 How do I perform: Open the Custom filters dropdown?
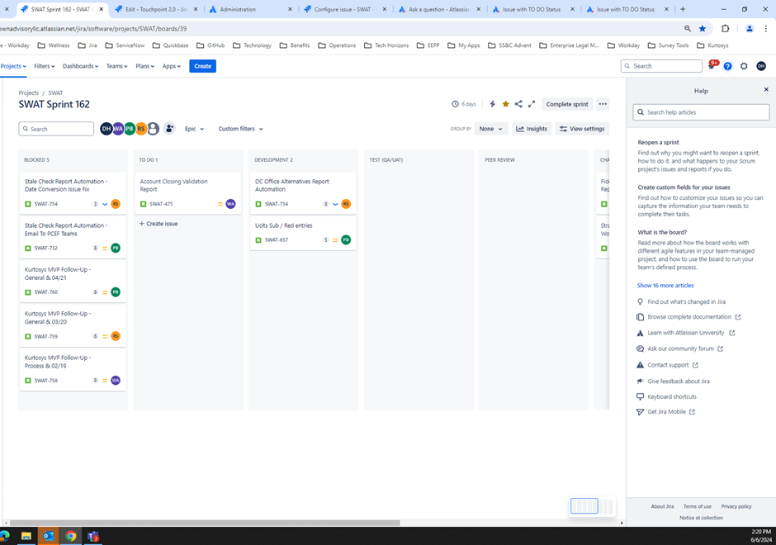pos(241,129)
